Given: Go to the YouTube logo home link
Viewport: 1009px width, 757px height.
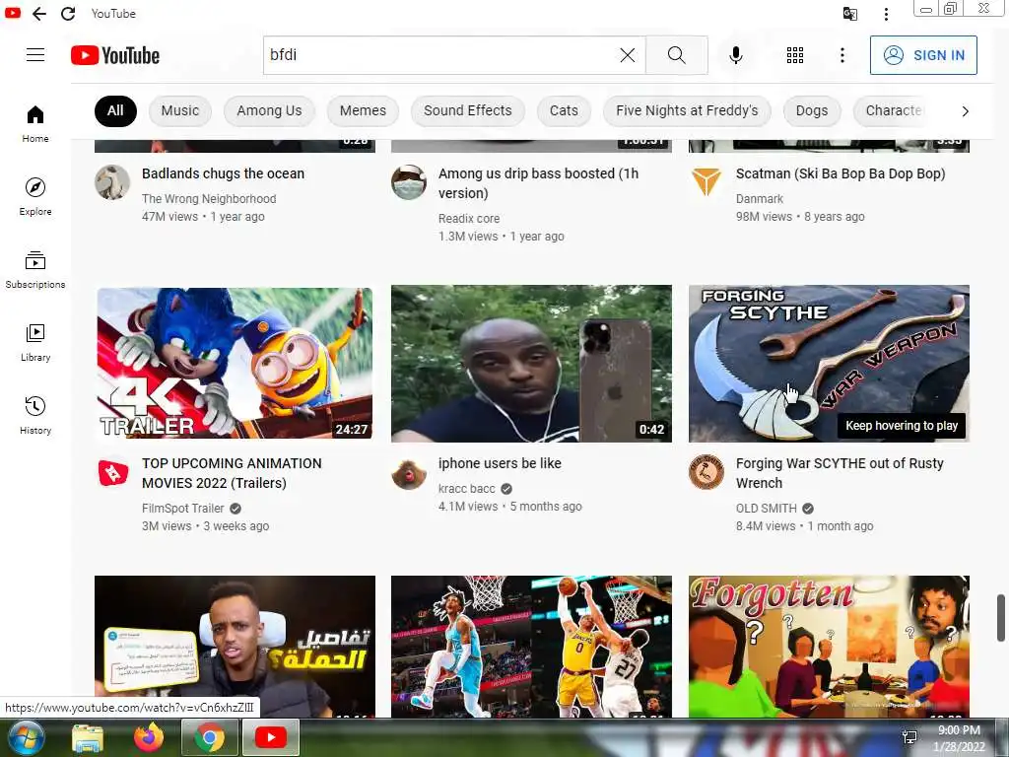Looking at the screenshot, I should coord(115,55).
